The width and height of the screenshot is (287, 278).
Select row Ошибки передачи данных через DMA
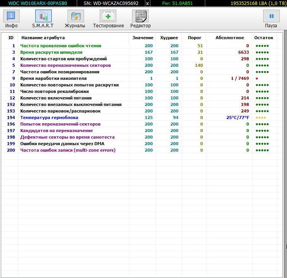139,144
